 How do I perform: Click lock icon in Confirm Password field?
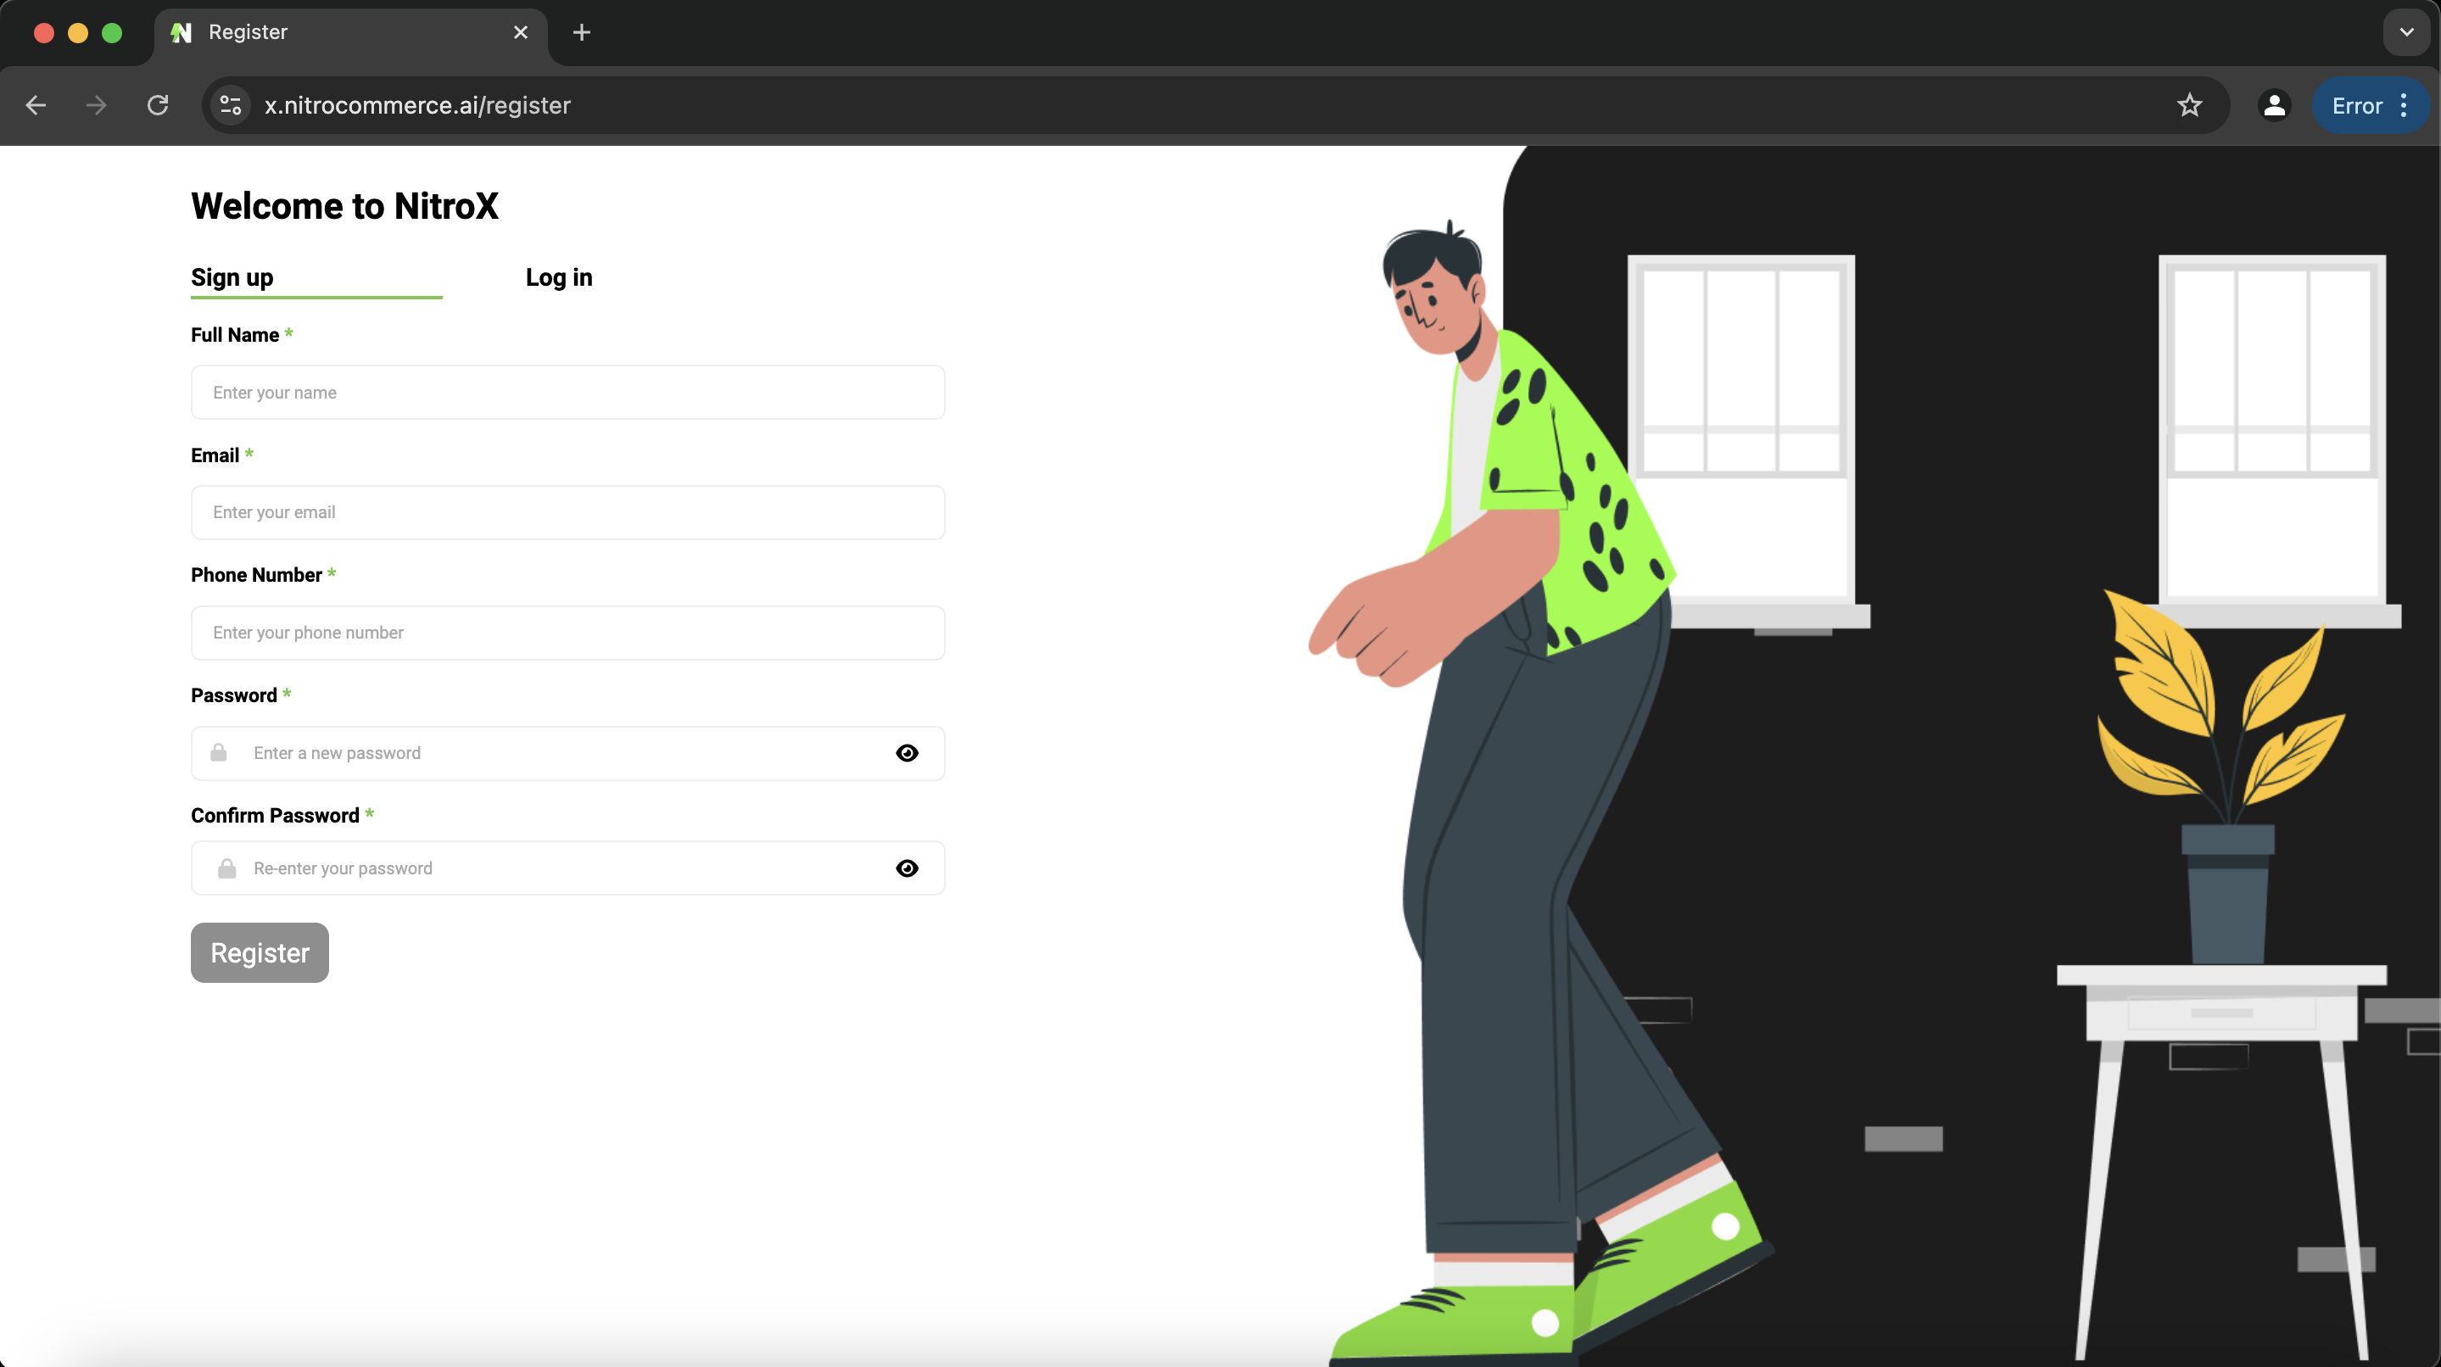(x=226, y=868)
